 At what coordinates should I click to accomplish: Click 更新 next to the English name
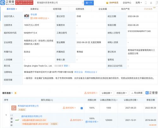(66, 66)
